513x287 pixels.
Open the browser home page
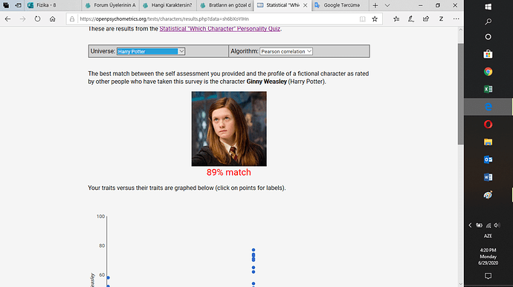click(x=52, y=19)
